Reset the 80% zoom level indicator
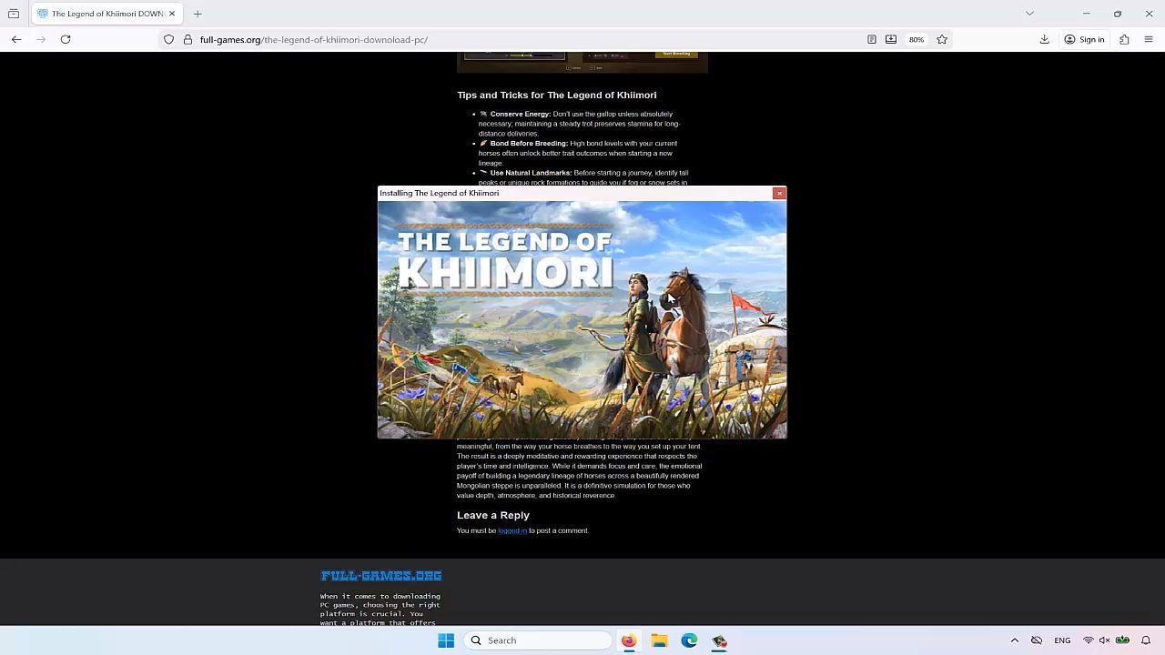Screen dimensions: 1165x655 pyautogui.click(x=916, y=39)
